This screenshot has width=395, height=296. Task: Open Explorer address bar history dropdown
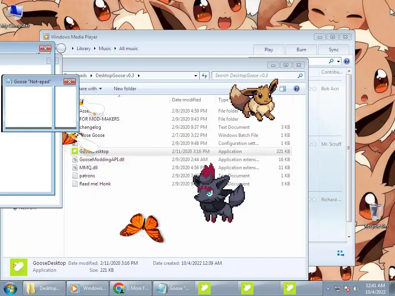point(196,76)
